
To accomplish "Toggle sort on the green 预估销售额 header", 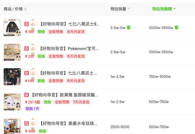I will click(x=164, y=9).
